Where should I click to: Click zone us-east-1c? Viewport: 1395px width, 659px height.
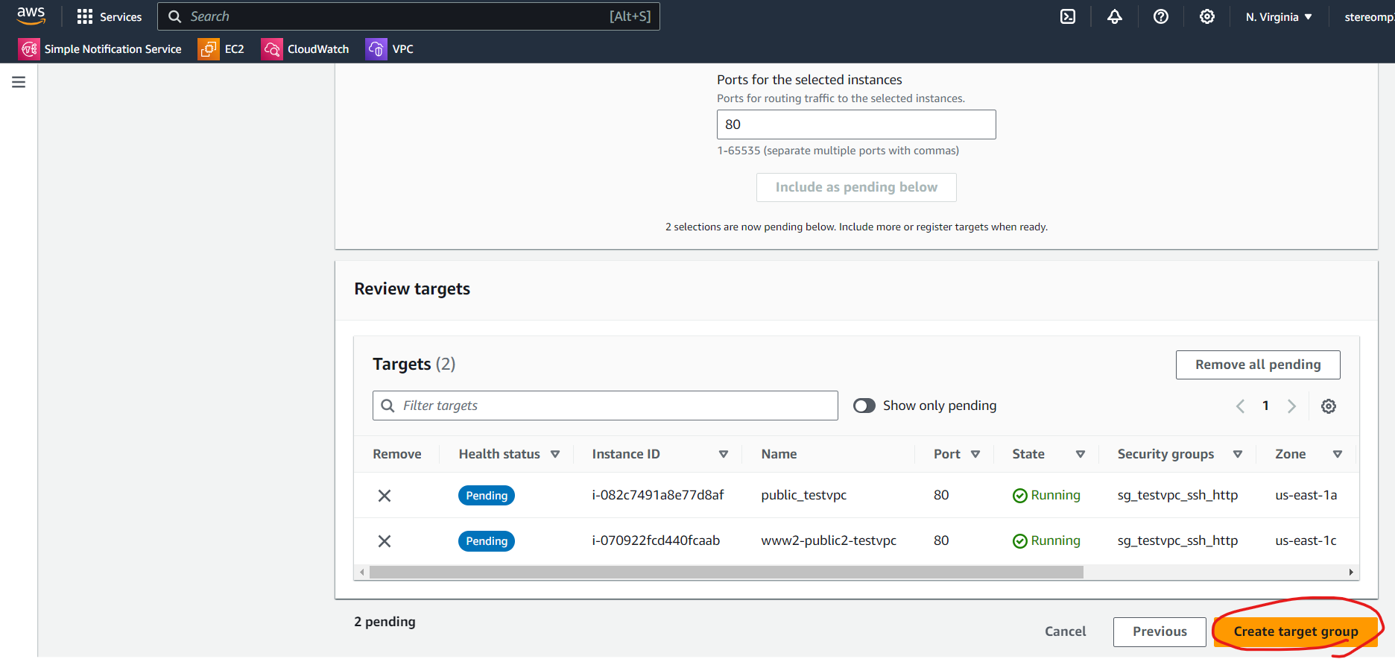tap(1306, 540)
